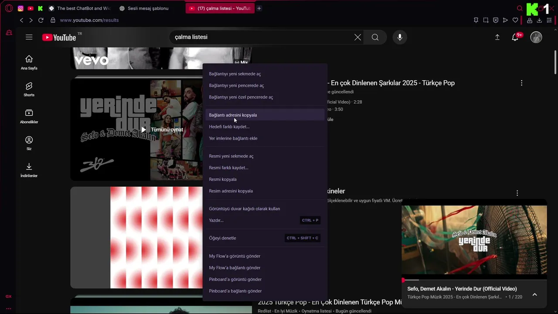Open the ad blocker shield icon

point(496,20)
